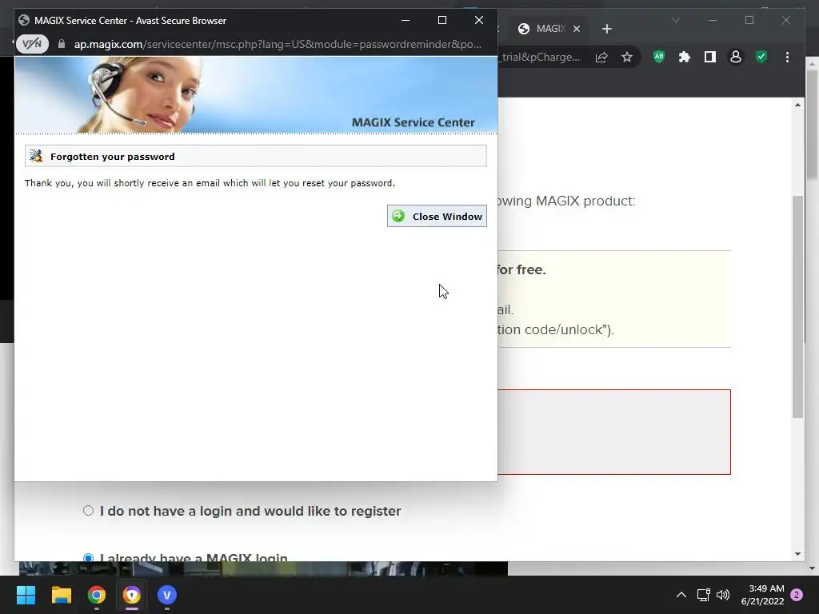Show hidden system tray icons chevron

click(681, 595)
